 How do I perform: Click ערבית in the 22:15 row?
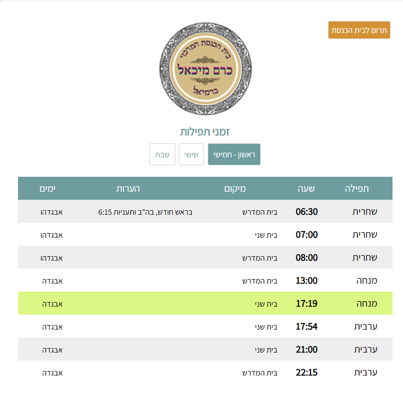point(366,373)
